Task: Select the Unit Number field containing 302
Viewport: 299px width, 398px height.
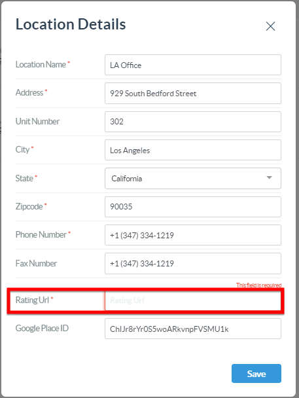Action: pyautogui.click(x=193, y=122)
